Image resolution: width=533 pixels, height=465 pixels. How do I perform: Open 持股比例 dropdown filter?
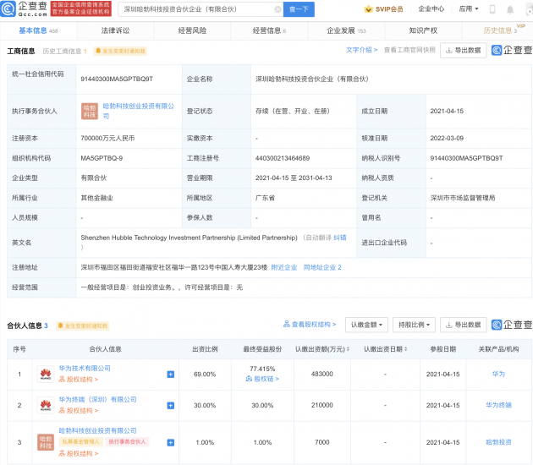414,325
